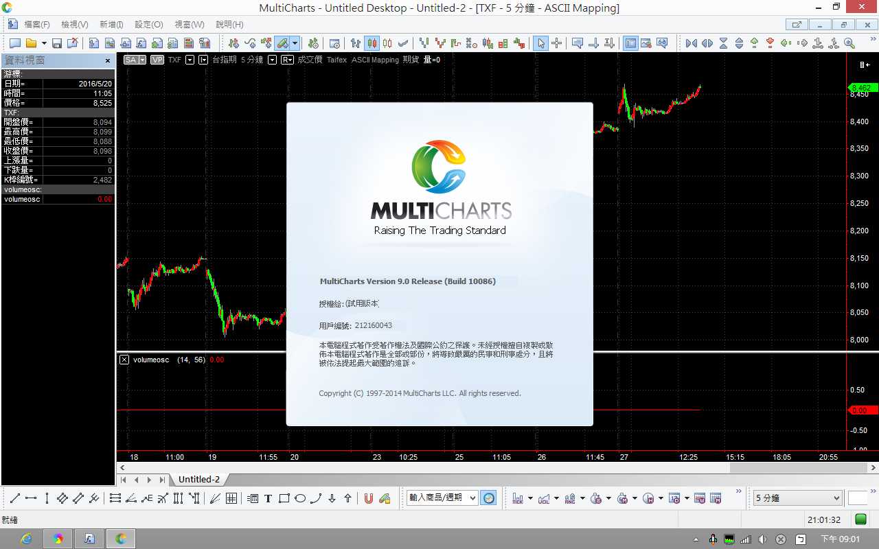879x549 pixels.
Task: Open the 檢視(V) menu
Action: click(75, 24)
